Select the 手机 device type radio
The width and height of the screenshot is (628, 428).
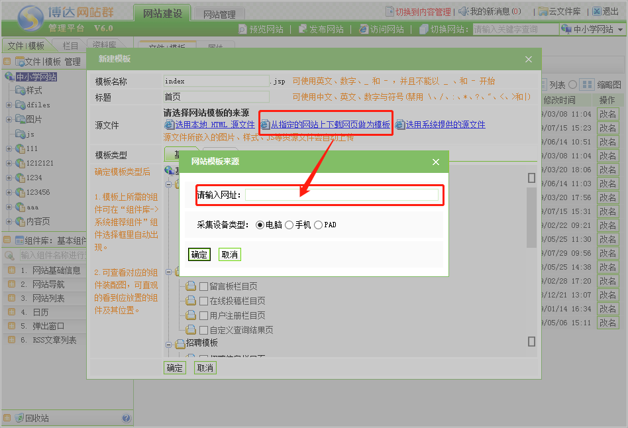coord(289,225)
